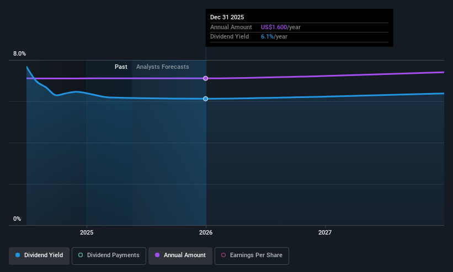
Task: Toggle the Annual Amount series
Action: (180, 255)
